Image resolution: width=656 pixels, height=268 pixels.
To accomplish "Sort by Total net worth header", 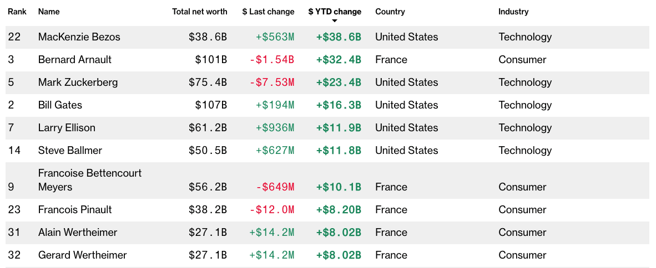I will [x=199, y=12].
